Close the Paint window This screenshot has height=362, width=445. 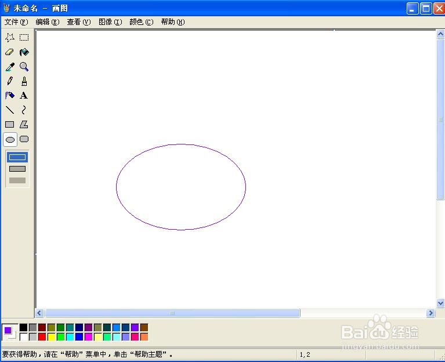(439, 9)
